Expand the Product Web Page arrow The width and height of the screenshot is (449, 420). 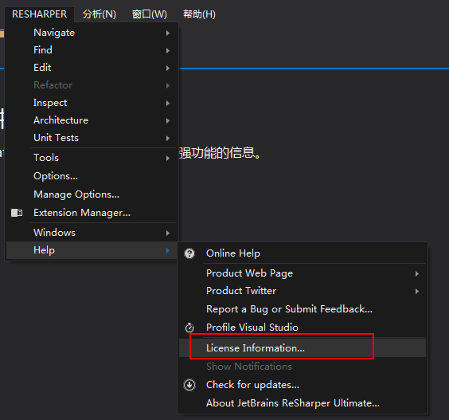point(417,274)
